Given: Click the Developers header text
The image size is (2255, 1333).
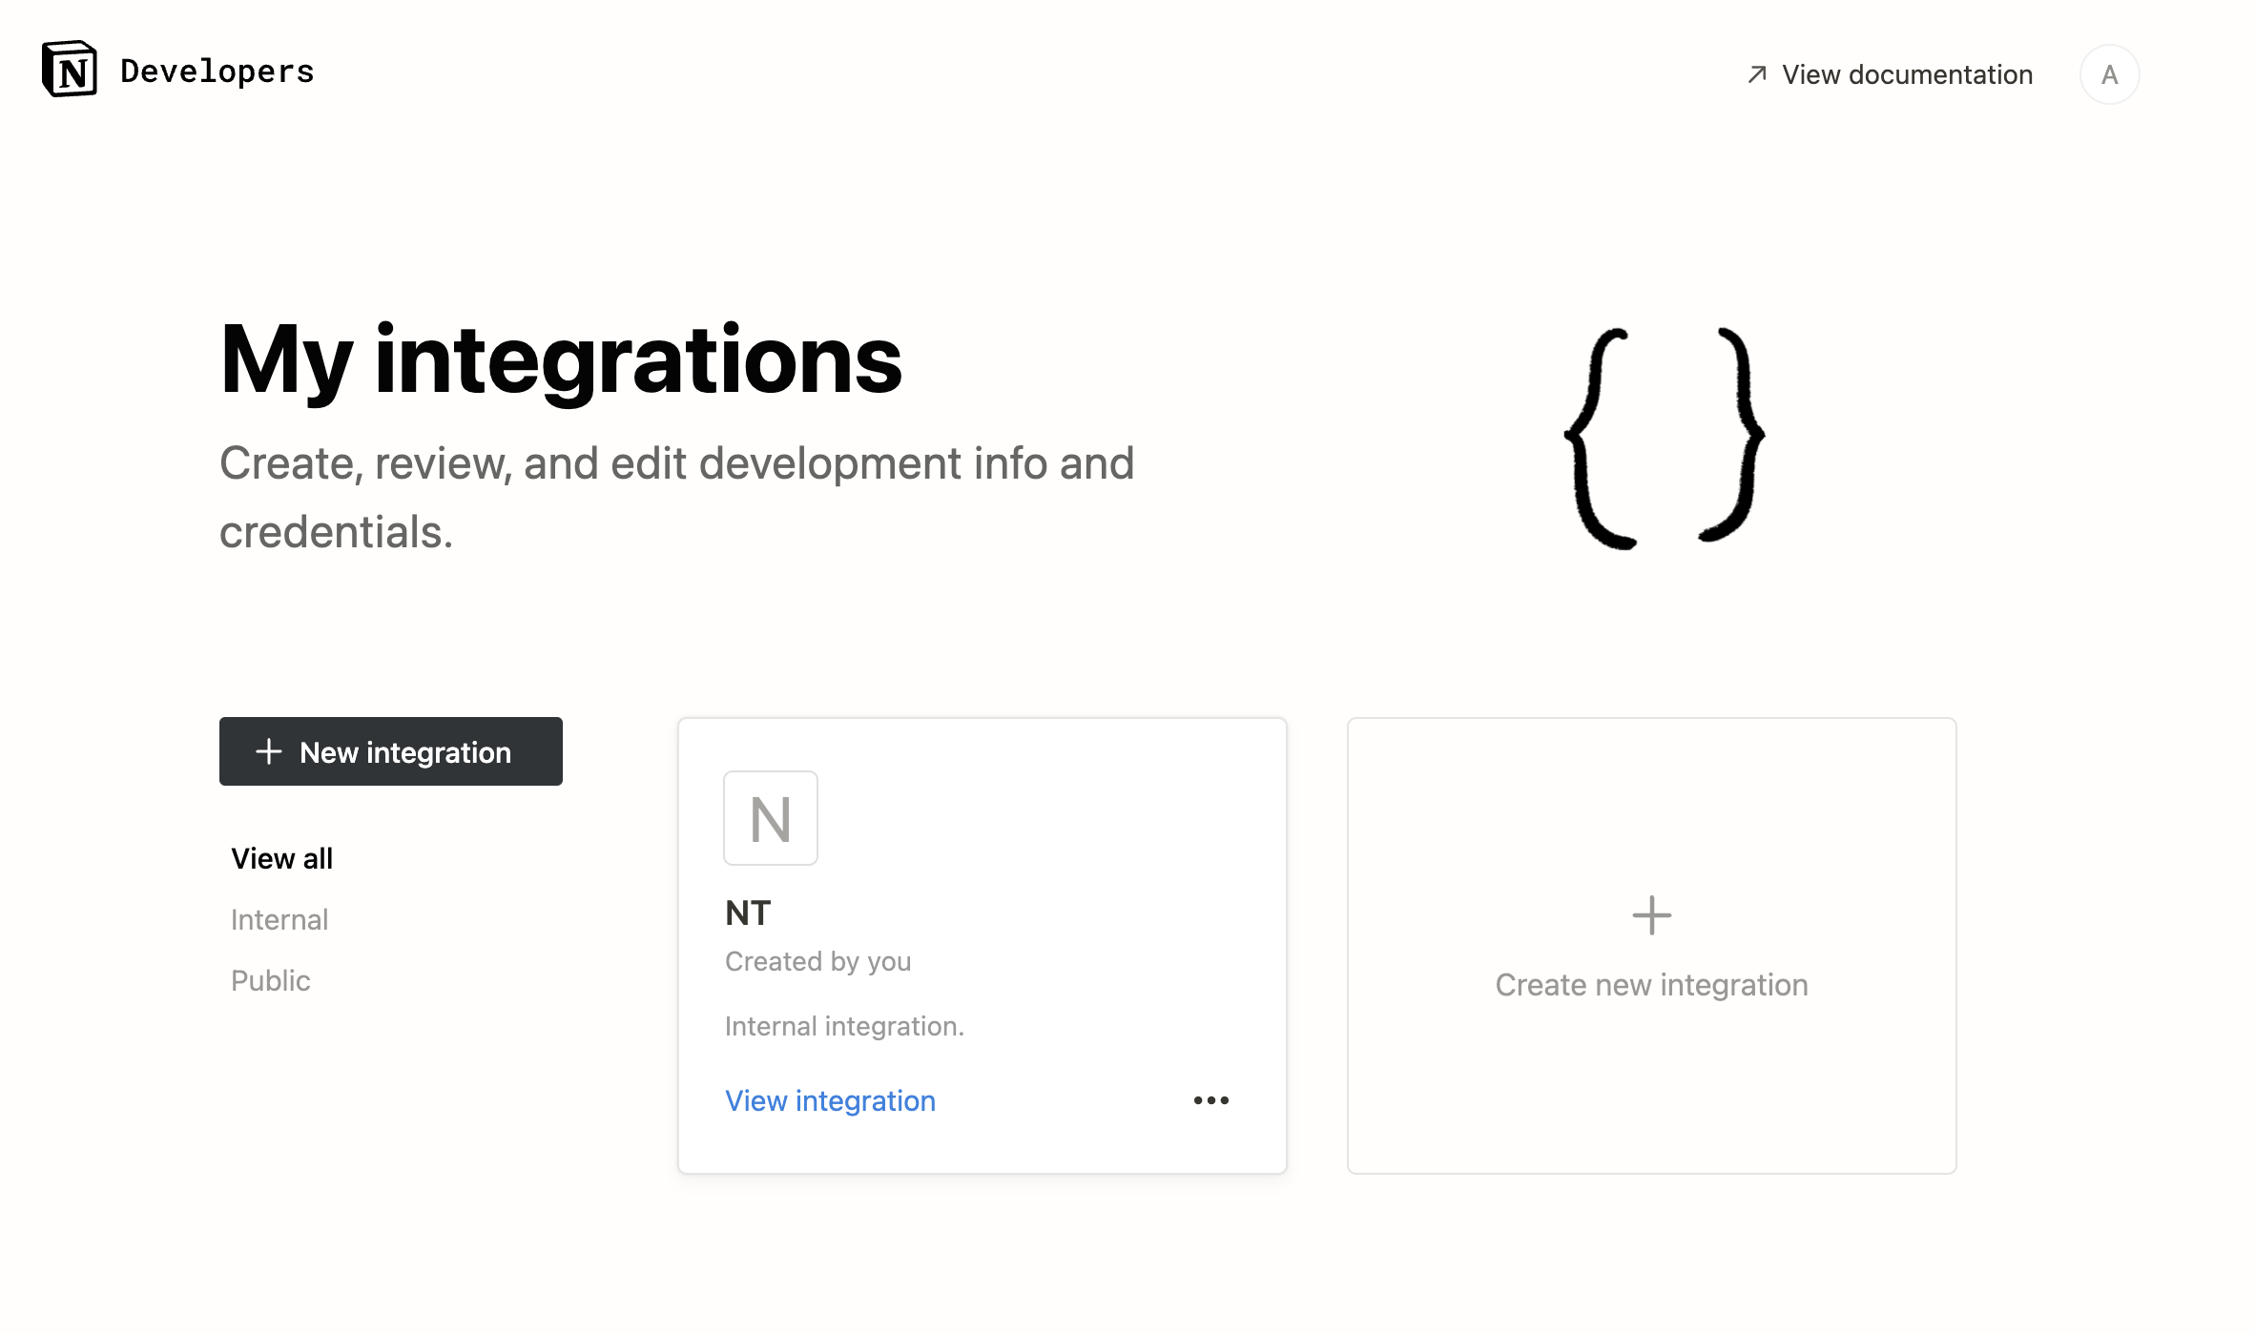Looking at the screenshot, I should pyautogui.click(x=217, y=72).
